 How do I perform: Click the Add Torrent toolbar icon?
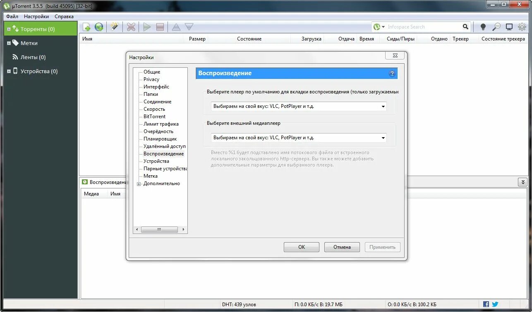coord(87,27)
